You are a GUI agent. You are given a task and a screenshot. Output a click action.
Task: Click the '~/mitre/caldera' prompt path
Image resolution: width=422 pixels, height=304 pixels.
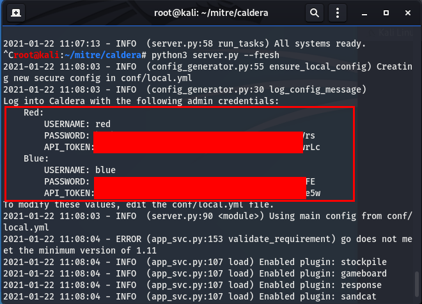pos(103,55)
